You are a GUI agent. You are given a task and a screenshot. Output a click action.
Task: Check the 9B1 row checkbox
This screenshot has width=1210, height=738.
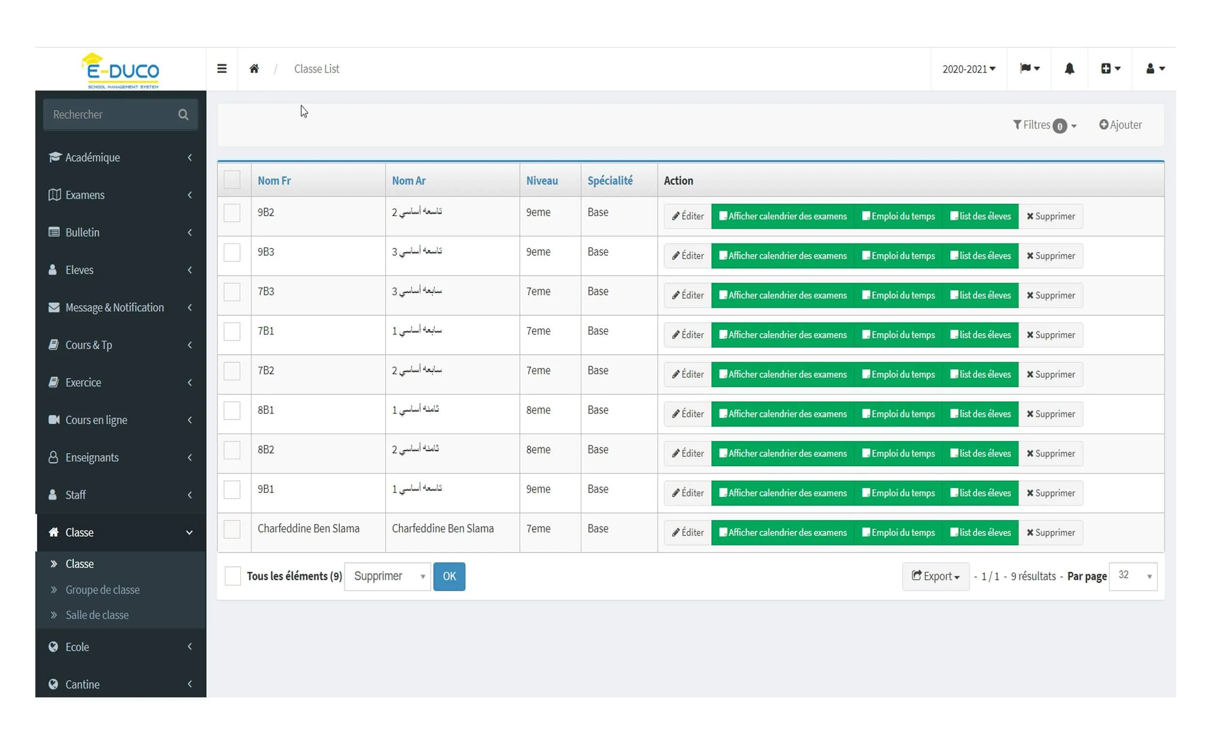[232, 490]
